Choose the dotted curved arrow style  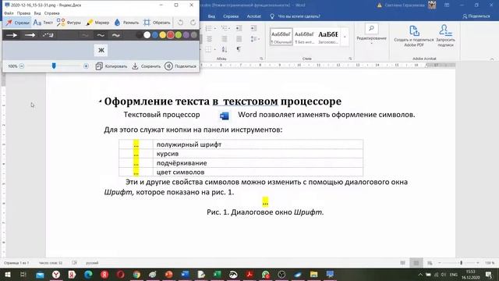coord(48,35)
